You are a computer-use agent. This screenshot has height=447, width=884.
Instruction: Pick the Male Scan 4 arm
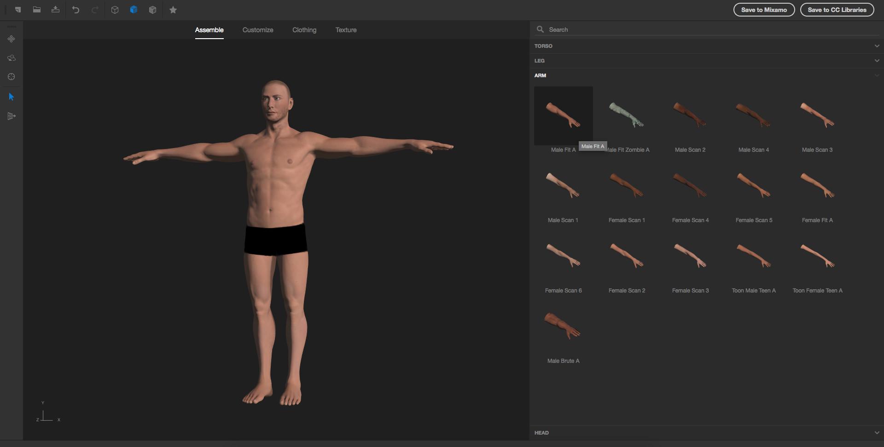click(x=754, y=116)
